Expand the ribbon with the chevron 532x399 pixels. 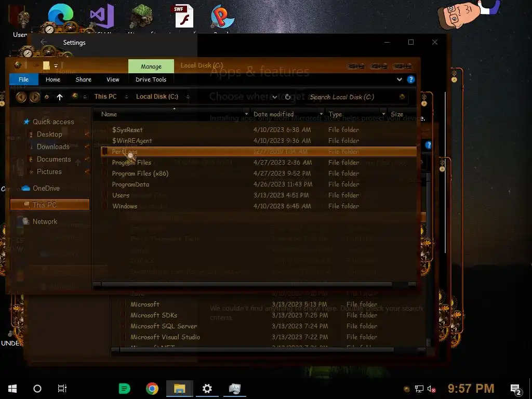click(x=400, y=79)
